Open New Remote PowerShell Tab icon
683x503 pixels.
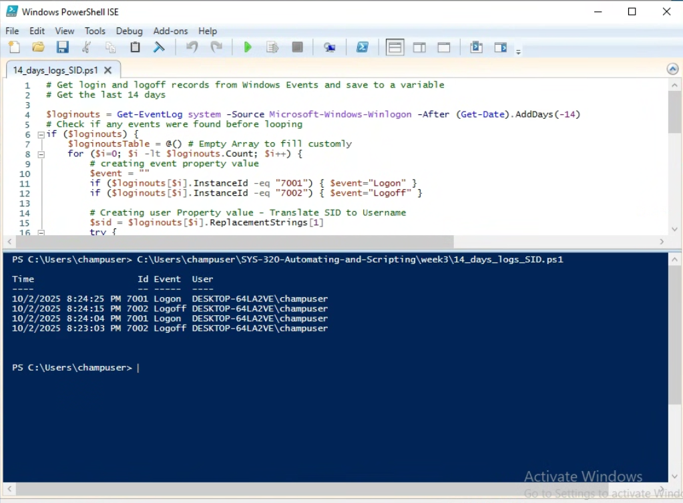[330, 47]
